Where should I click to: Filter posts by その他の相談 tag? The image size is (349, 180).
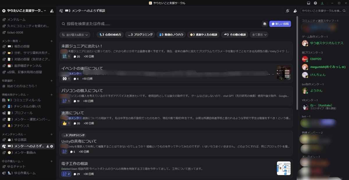tap(234, 35)
